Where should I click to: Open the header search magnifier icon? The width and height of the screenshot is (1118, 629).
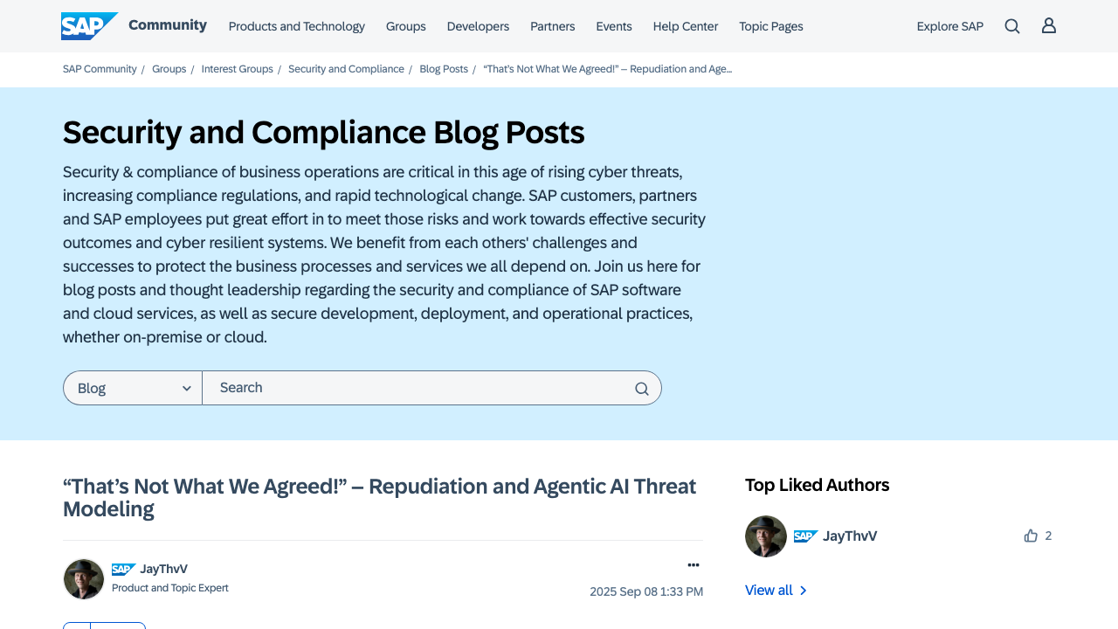click(1012, 26)
